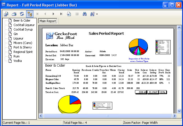Screen dimensions: 183x126
Task: Click the Zoom magnifier icon
Action: (92, 14)
